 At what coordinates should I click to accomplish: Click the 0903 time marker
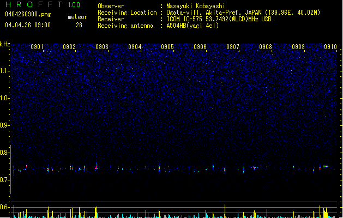pos(102,47)
